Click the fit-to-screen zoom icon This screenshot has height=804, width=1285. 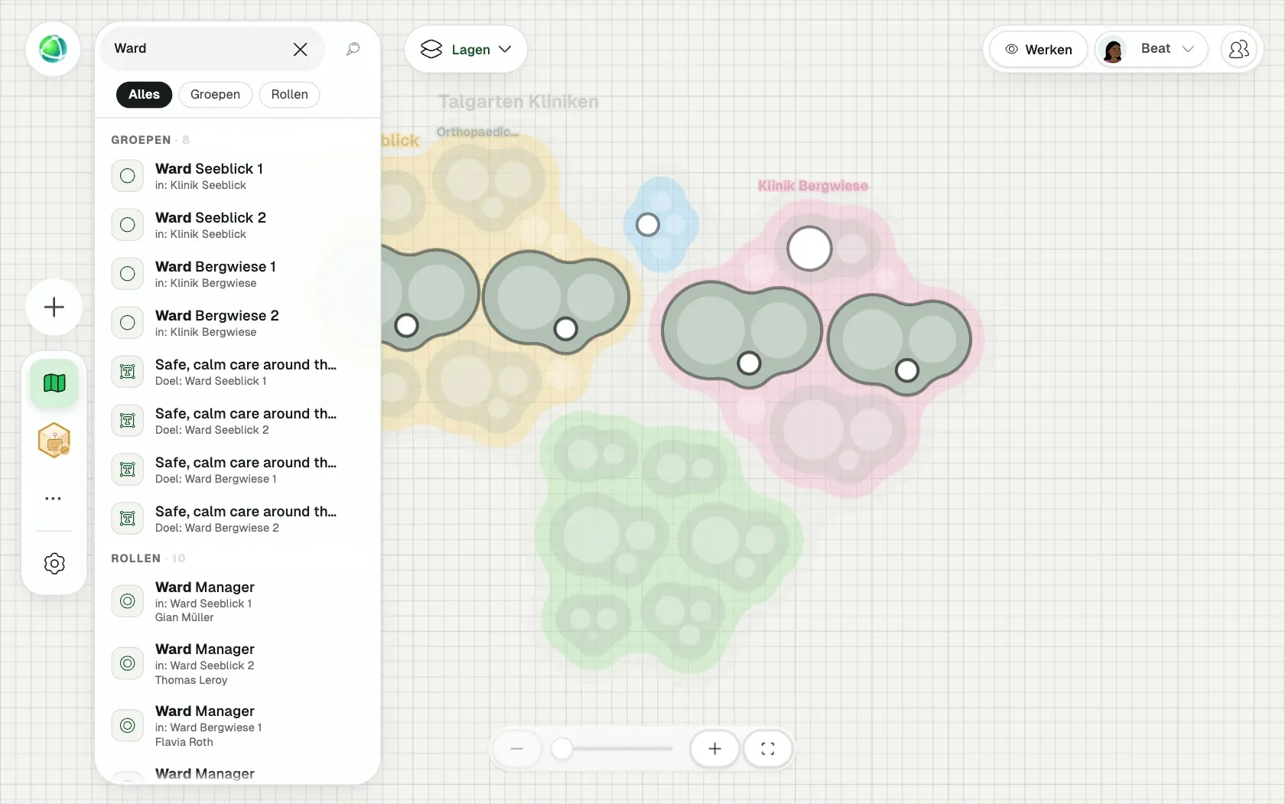[767, 749]
